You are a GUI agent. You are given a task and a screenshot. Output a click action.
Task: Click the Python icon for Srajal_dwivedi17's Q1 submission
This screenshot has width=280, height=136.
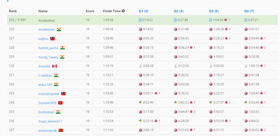(140, 121)
